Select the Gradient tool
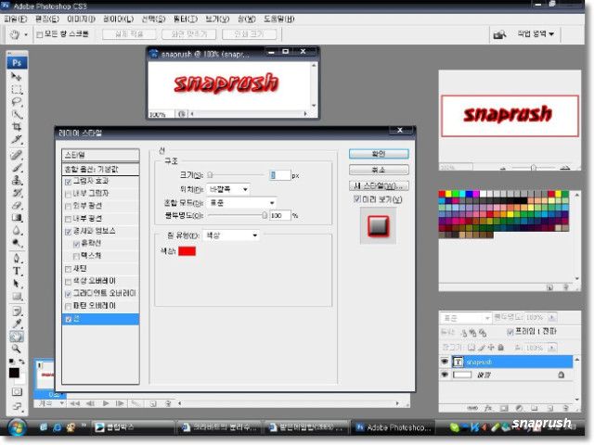Viewport: 594px width, 445px height. click(x=17, y=218)
